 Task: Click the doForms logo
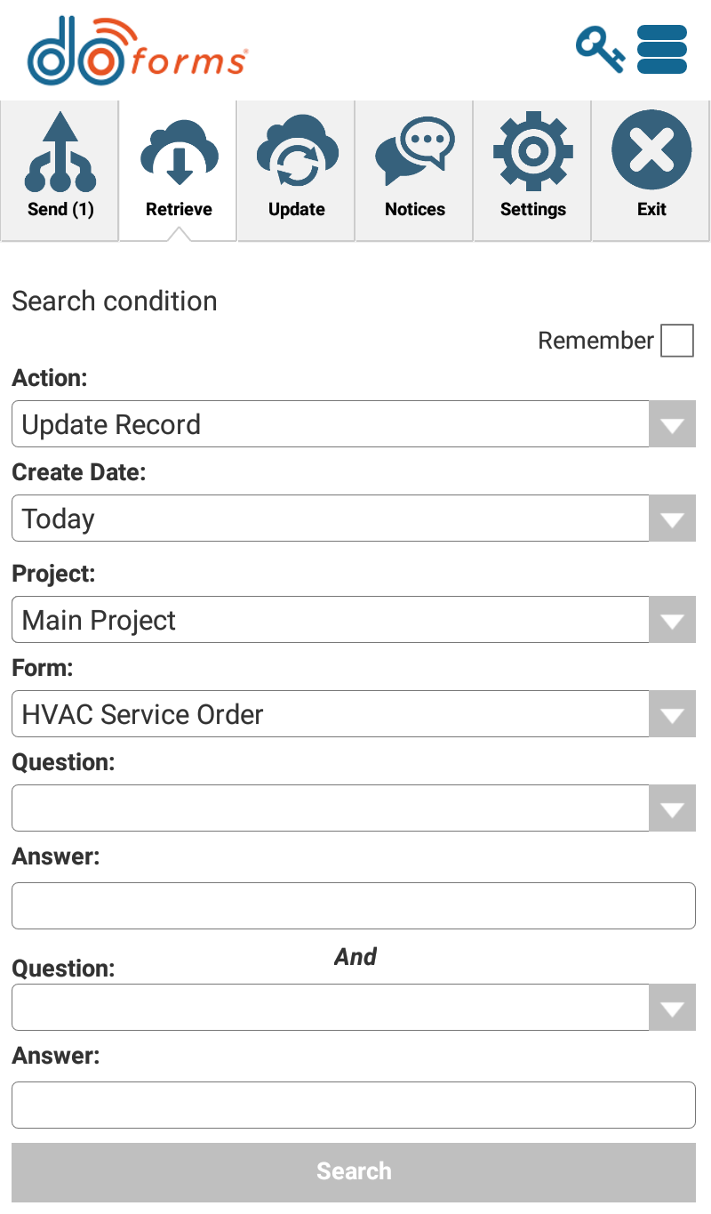point(137,51)
